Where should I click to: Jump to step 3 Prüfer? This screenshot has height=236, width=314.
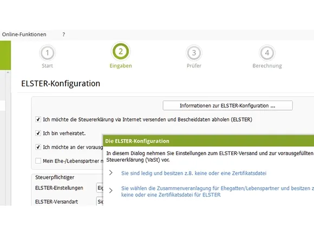pos(194,53)
